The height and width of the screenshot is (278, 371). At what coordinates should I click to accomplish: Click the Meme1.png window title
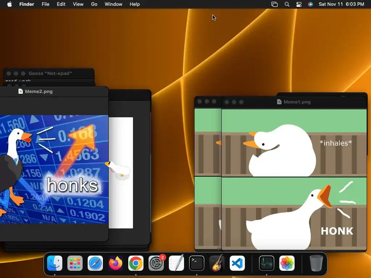[297, 102]
